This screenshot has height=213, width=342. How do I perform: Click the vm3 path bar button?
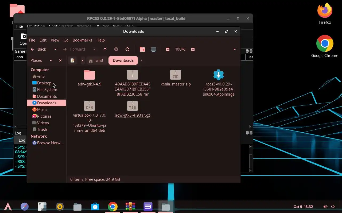tap(96, 60)
